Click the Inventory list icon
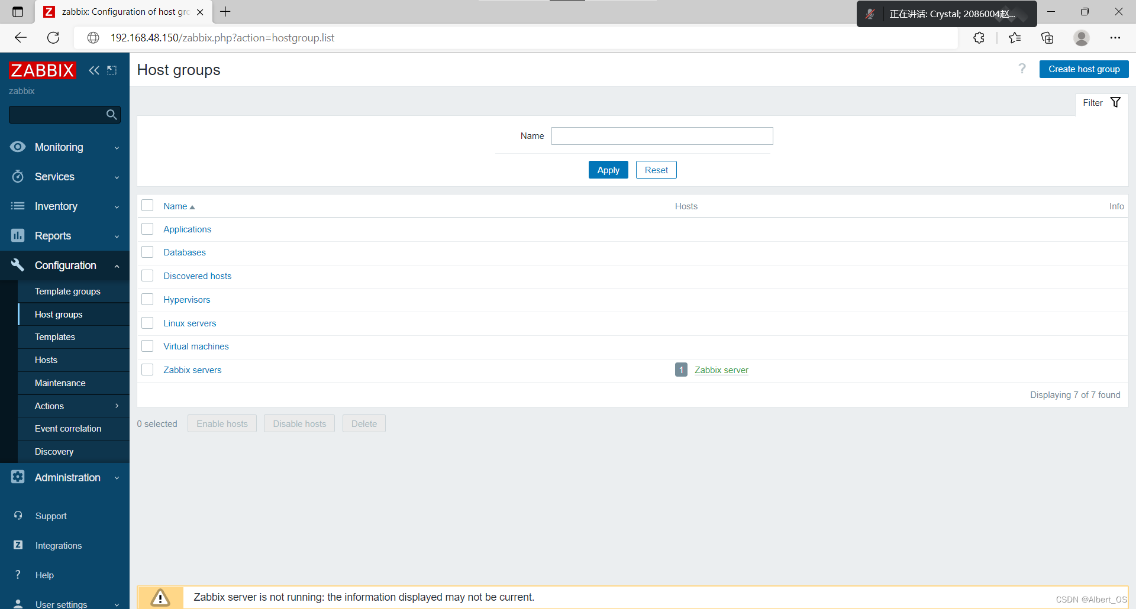This screenshot has width=1136, height=609. [x=18, y=206]
